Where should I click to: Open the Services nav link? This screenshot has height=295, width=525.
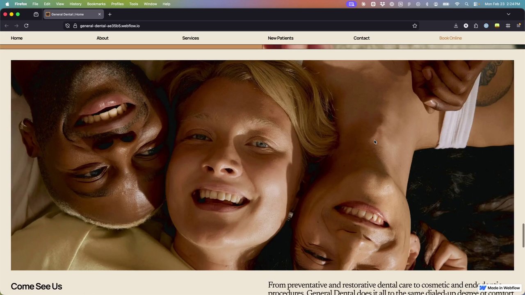[191, 38]
